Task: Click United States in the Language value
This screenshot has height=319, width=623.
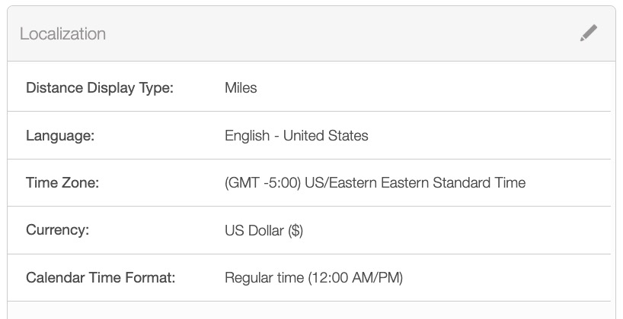Action: [325, 136]
